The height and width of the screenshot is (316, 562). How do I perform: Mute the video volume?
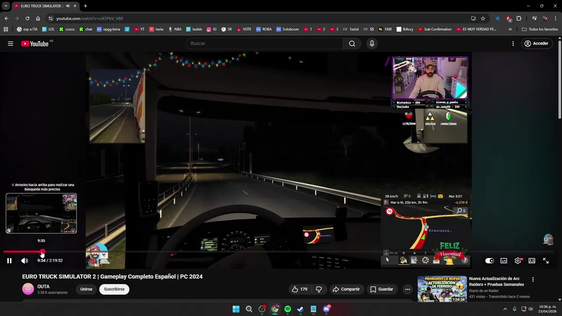(x=25, y=261)
